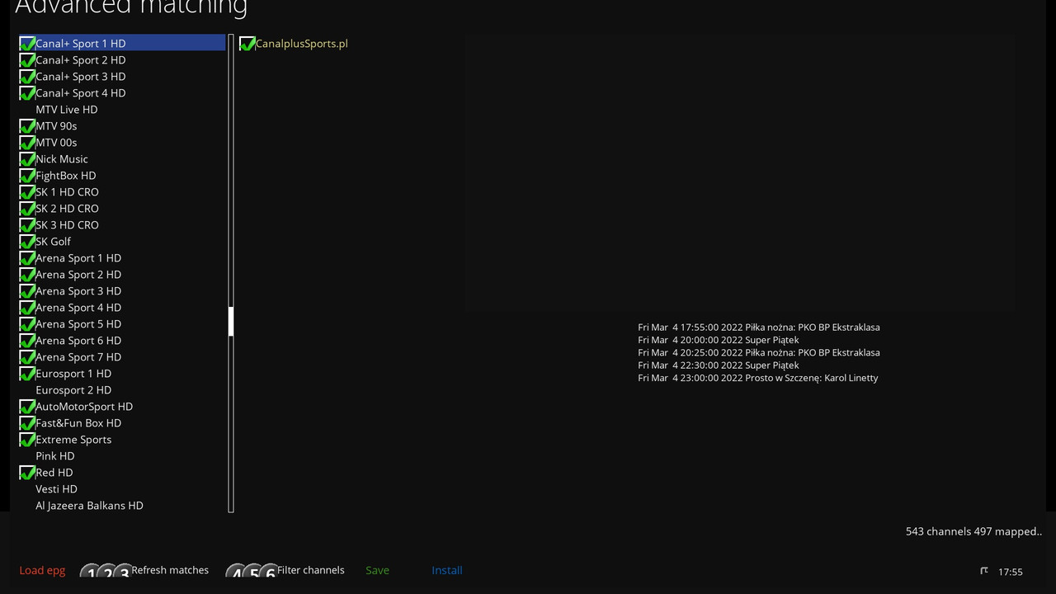Select the Vesti HD channel

coord(122,488)
